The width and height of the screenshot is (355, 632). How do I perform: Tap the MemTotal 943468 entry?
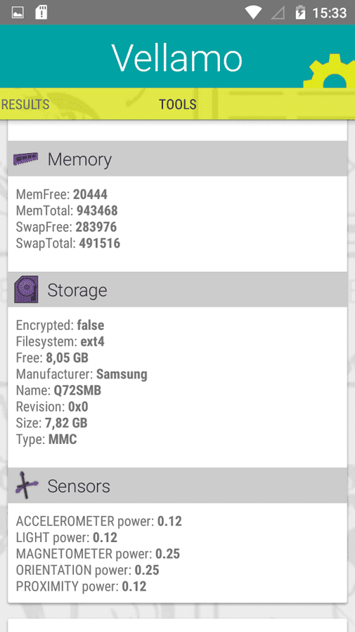coord(67,211)
